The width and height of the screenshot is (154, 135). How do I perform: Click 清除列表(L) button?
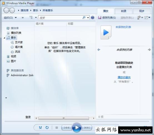point(127,18)
